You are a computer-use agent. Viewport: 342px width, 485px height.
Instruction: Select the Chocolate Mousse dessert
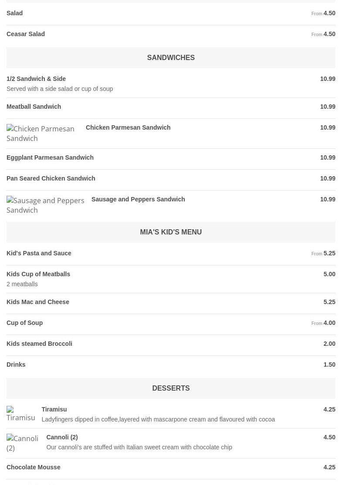point(34,467)
